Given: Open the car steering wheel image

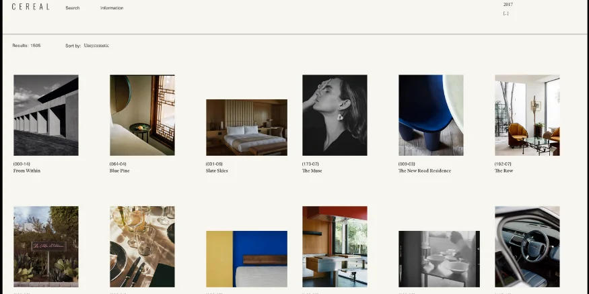Looking at the screenshot, I should [x=527, y=246].
